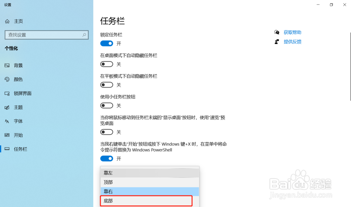Open the 背景 settings page
This screenshot has width=351, height=207.
point(18,65)
